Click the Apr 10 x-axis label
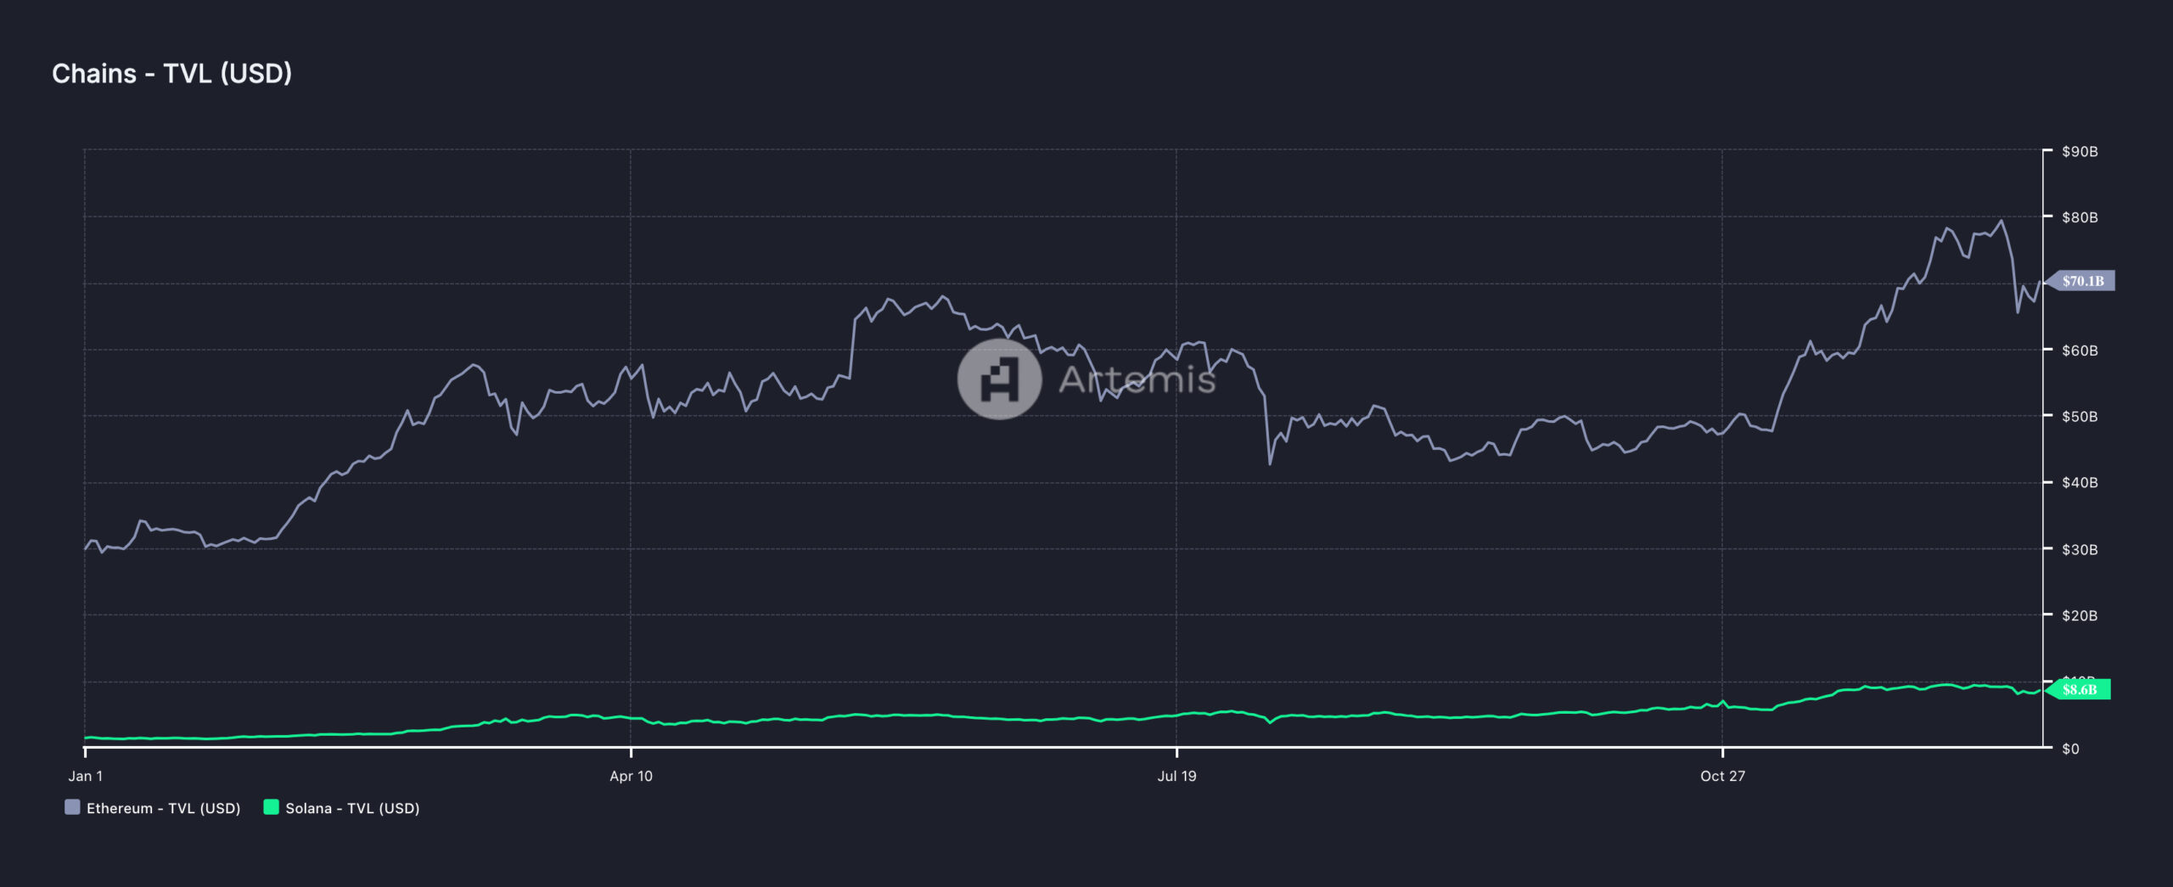Image resolution: width=2173 pixels, height=887 pixels. [x=631, y=776]
